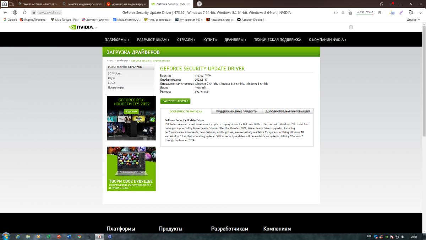Open the Яндекс.Перевод bookmark
This screenshot has width=426, height=240.
[x=33, y=20]
